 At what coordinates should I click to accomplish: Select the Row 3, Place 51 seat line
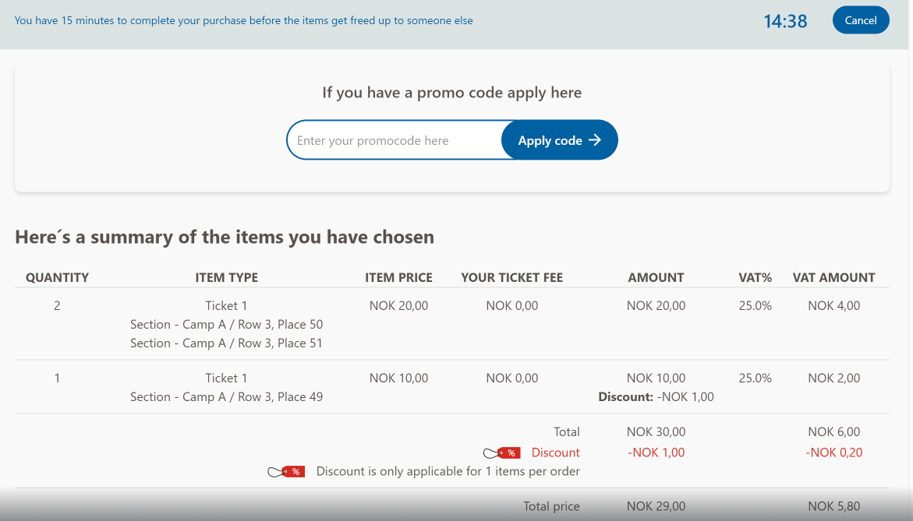pyautogui.click(x=227, y=343)
